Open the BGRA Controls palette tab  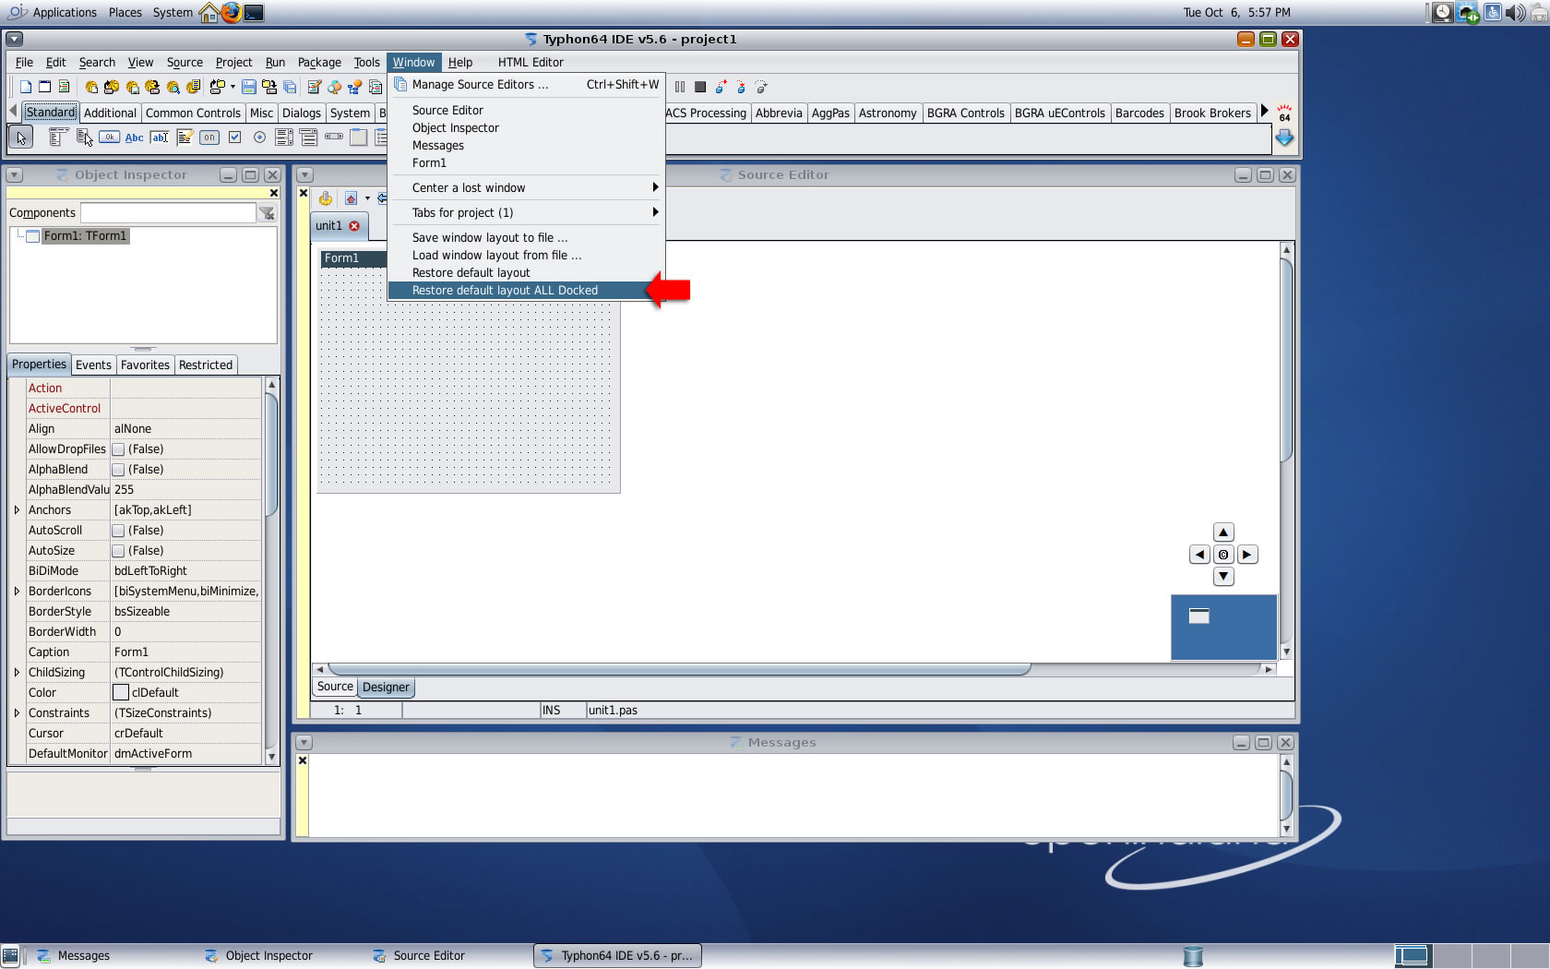pyautogui.click(x=965, y=113)
